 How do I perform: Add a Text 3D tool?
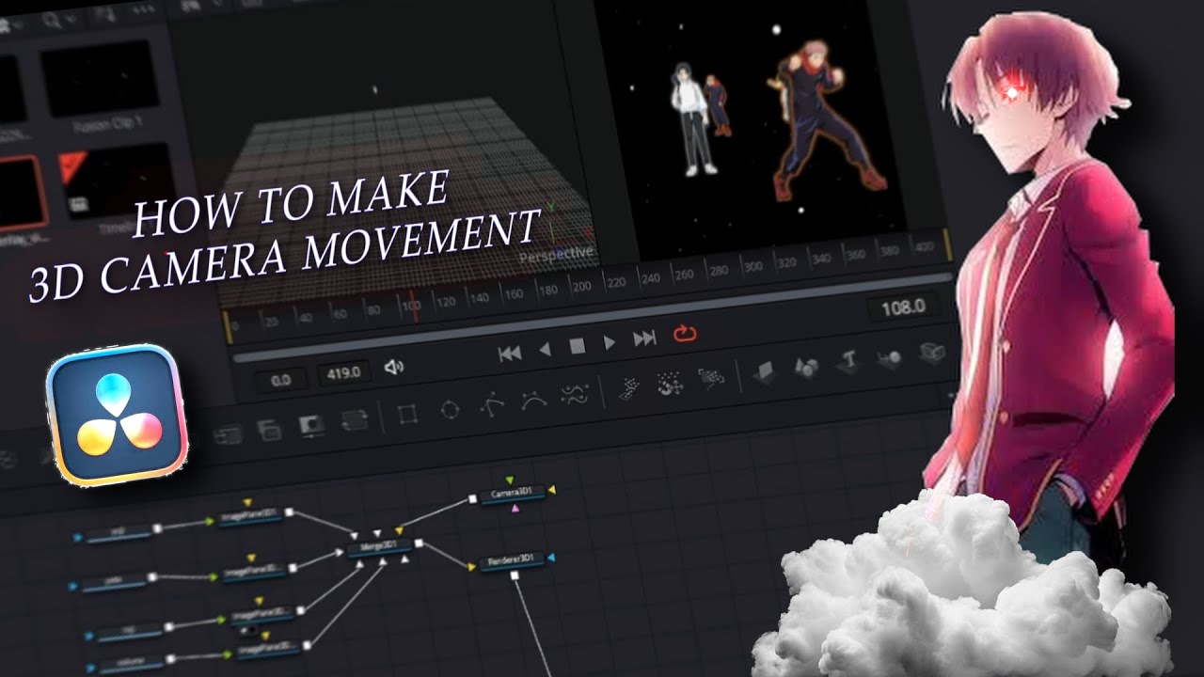coord(848,361)
